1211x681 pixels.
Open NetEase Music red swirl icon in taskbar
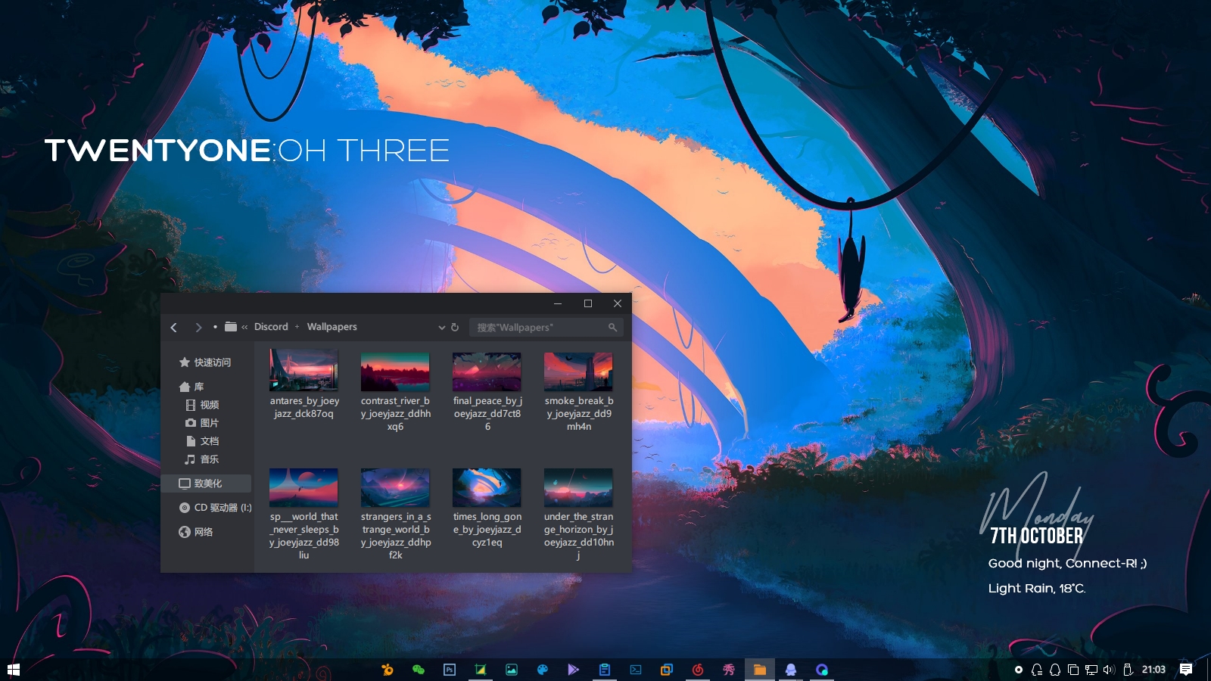click(x=698, y=670)
